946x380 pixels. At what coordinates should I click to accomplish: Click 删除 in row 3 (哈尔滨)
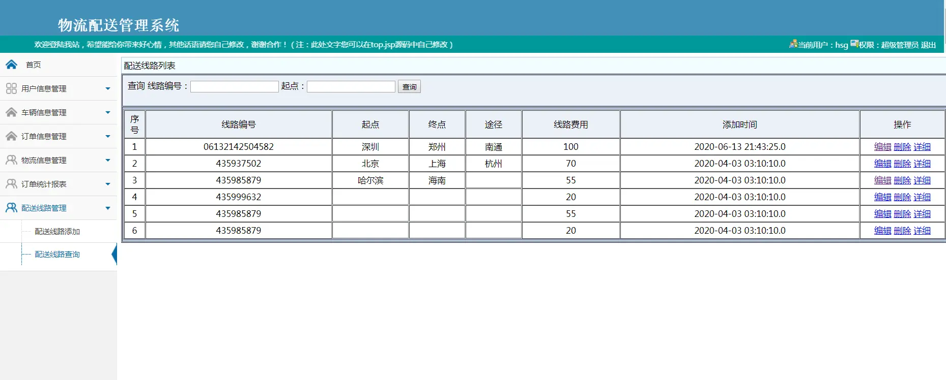point(902,180)
